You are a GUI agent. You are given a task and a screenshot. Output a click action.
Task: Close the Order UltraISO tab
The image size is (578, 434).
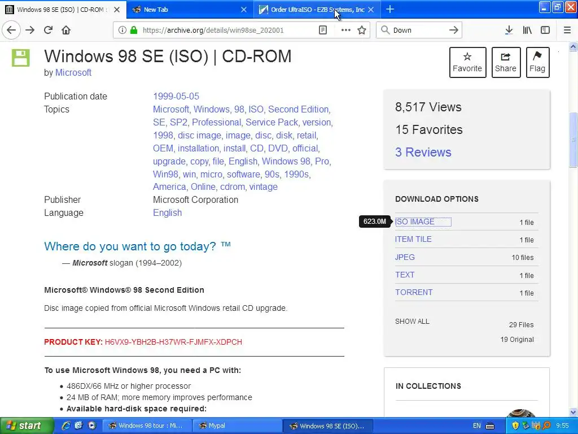pyautogui.click(x=371, y=10)
